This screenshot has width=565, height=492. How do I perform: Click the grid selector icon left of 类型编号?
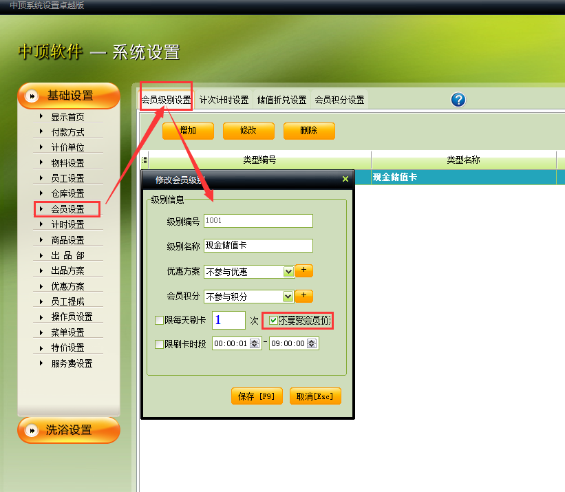(145, 160)
